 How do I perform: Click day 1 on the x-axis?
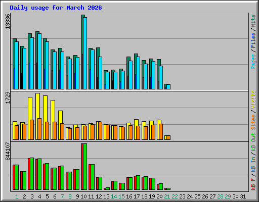[17, 196]
